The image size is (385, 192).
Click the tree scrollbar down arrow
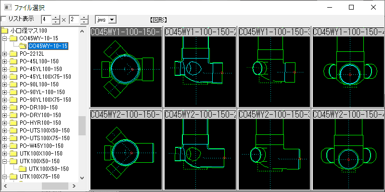click(82, 178)
